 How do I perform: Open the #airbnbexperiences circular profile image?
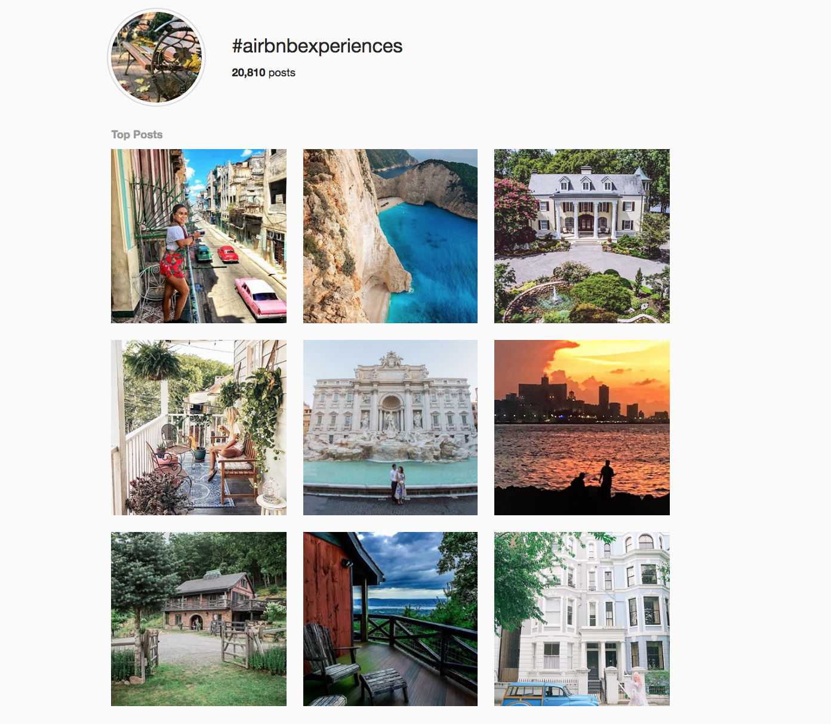pyautogui.click(x=156, y=57)
